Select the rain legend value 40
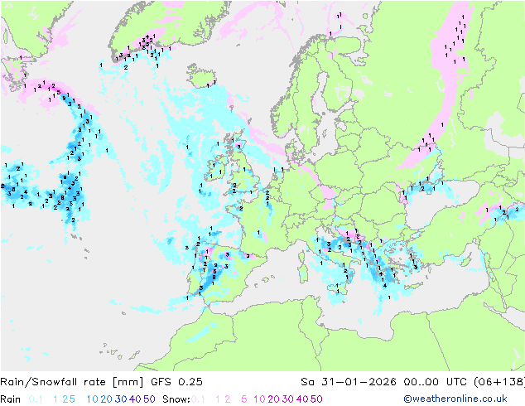Screen dimensions: 525x406 (x=135, y=399)
